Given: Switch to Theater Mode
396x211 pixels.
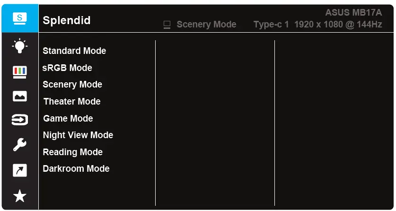Looking at the screenshot, I should click(x=72, y=102).
